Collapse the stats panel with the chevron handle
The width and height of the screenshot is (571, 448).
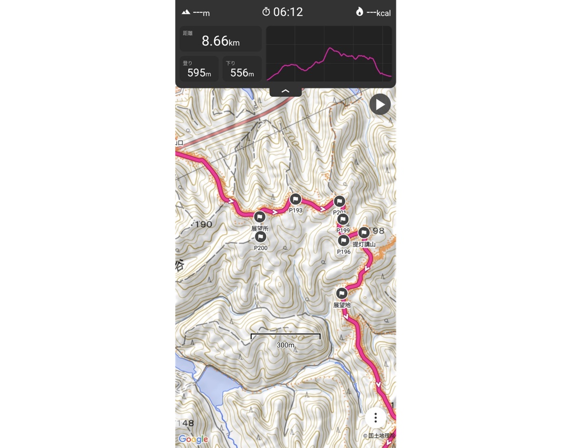[x=285, y=91]
